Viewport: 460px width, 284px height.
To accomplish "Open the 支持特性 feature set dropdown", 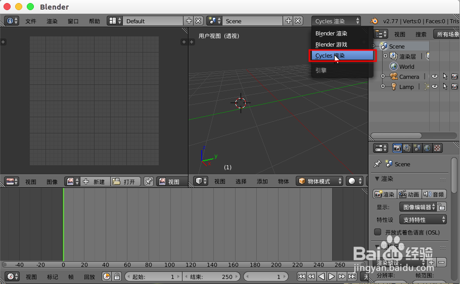I will (x=423, y=219).
